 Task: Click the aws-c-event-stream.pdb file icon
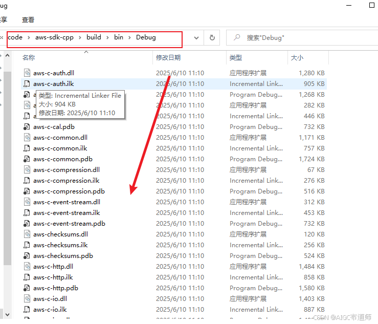click(27, 223)
